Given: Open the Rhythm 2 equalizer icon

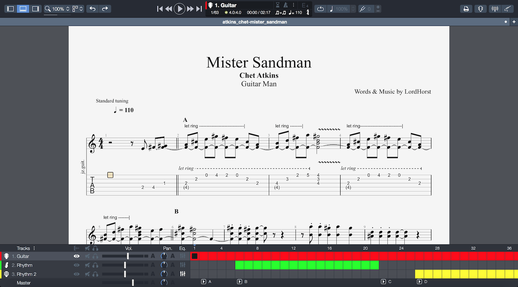Looking at the screenshot, I should pyautogui.click(x=183, y=274).
